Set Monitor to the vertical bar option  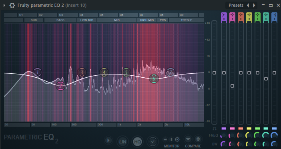point(171,139)
